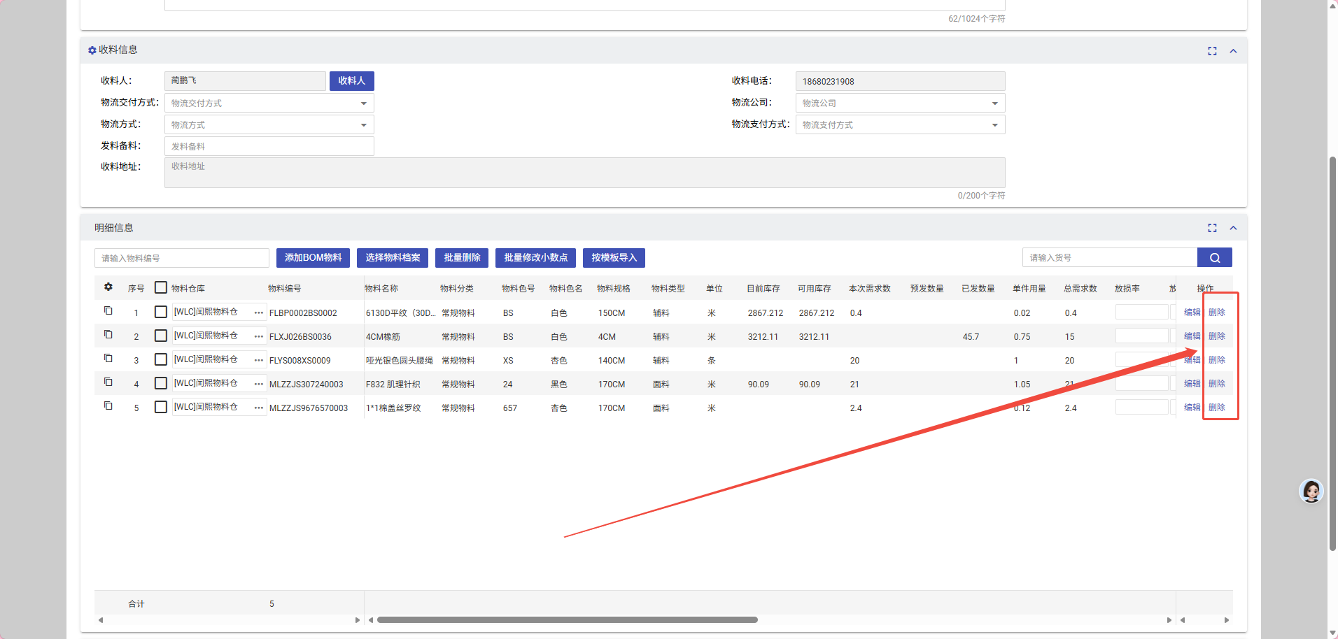Open the assistant avatar chat icon
Viewport: 1338px width, 639px height.
tap(1311, 491)
